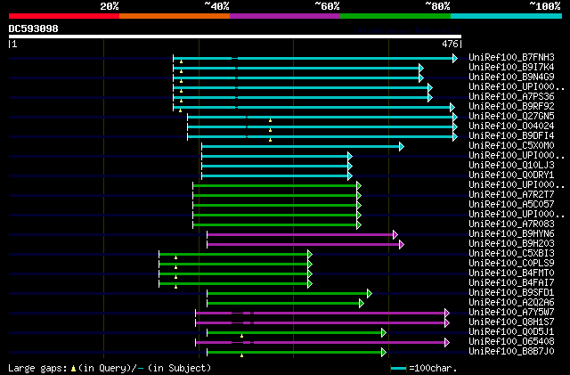This screenshot has width=570, height=375.
Task: Click the green alignment bar for B8B7J0
Action: point(295,353)
